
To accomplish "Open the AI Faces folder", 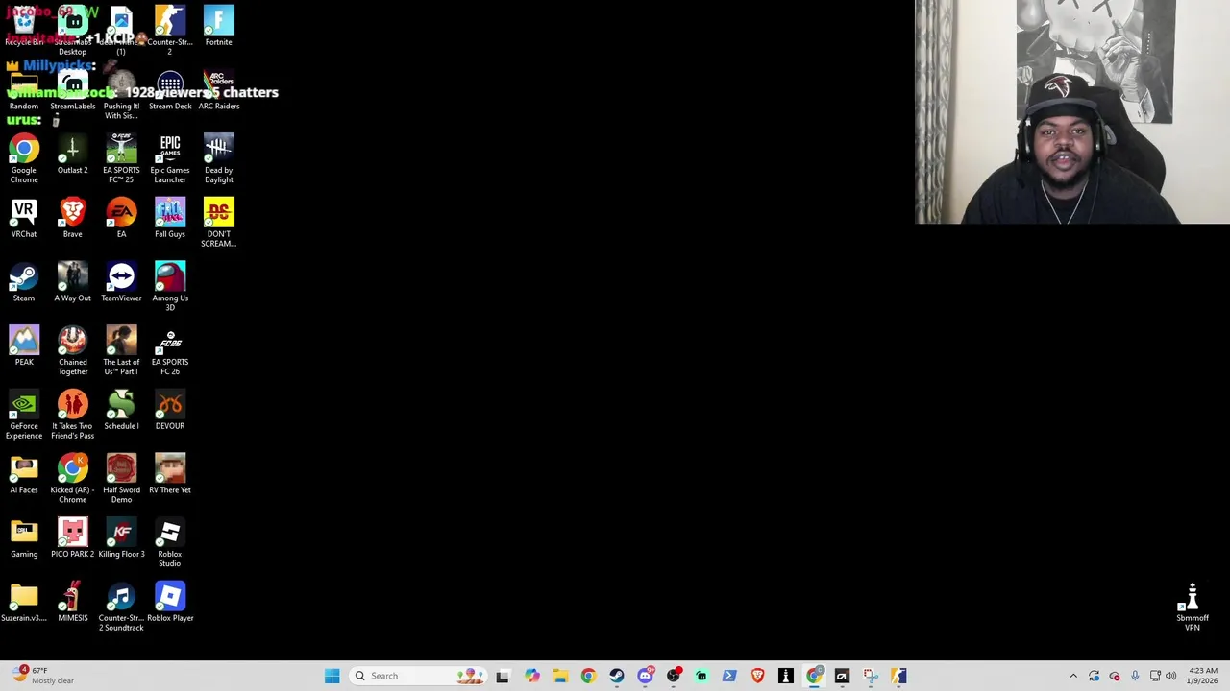I will point(24,475).
